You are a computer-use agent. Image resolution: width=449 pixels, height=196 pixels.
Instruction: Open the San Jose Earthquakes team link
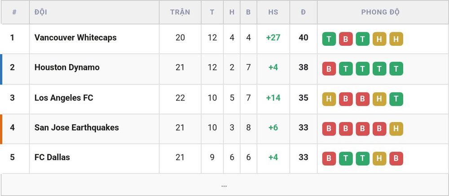[x=76, y=127]
